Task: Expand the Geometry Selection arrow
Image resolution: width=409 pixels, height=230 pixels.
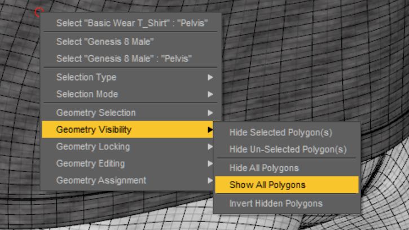Action: point(210,113)
